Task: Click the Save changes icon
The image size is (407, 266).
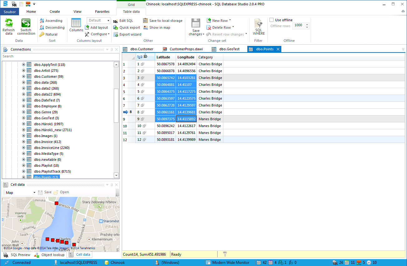Action: coord(196,23)
